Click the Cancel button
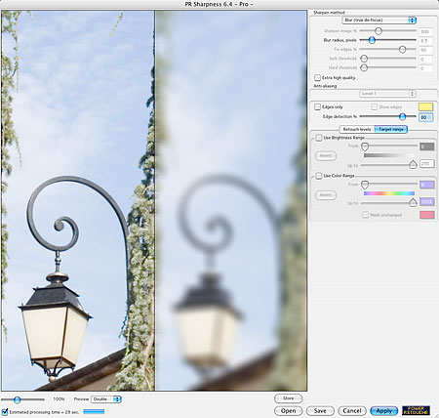The height and width of the screenshot is (418, 439). pos(352,411)
